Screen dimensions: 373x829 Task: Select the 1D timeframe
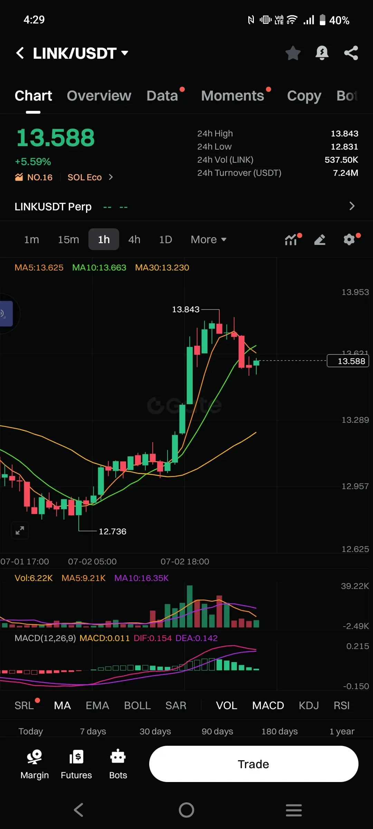click(x=165, y=239)
